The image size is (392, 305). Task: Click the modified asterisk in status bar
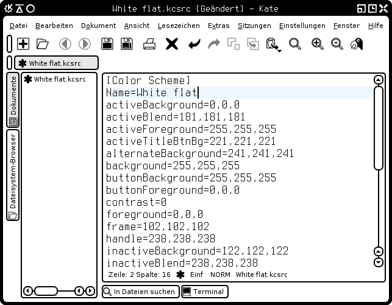[180, 275]
